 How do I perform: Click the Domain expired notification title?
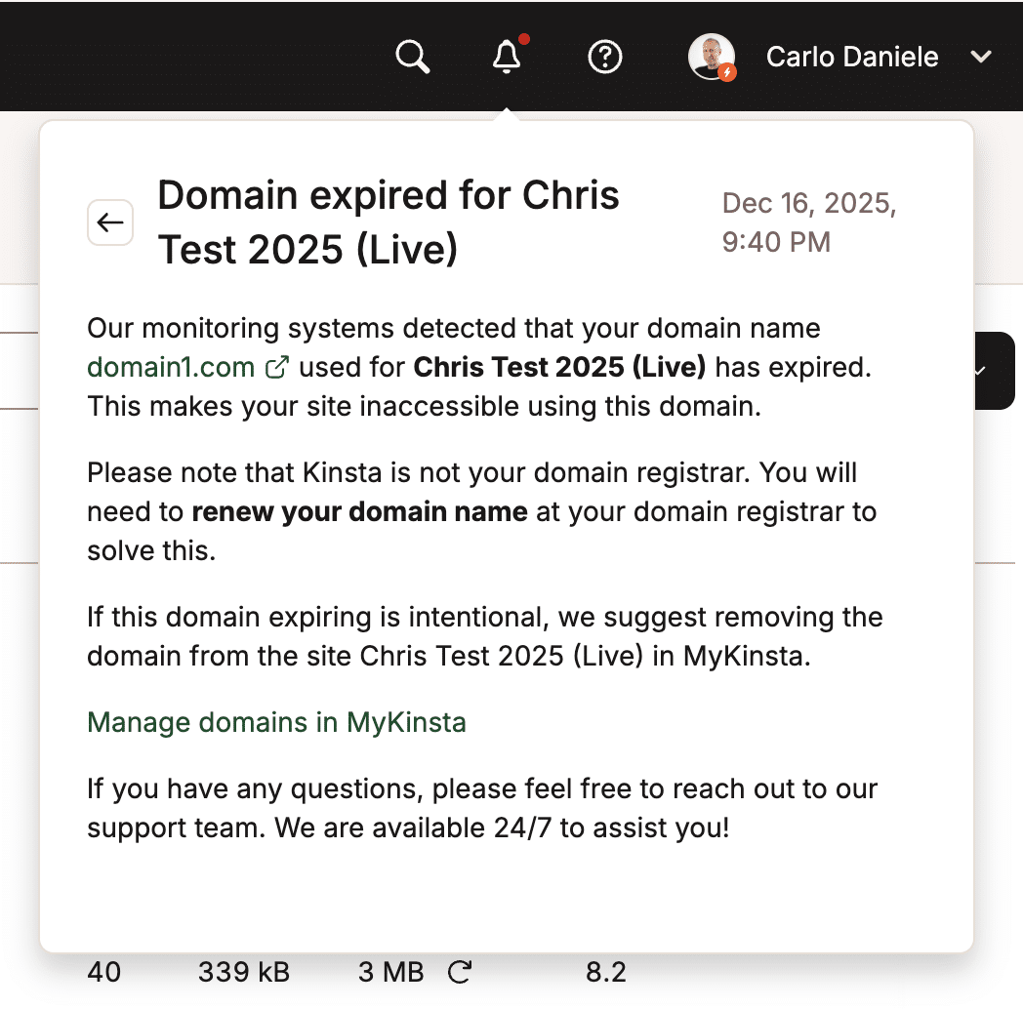pyautogui.click(x=388, y=222)
